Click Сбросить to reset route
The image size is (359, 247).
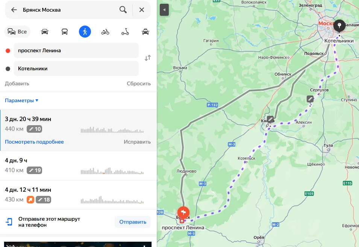139,83
